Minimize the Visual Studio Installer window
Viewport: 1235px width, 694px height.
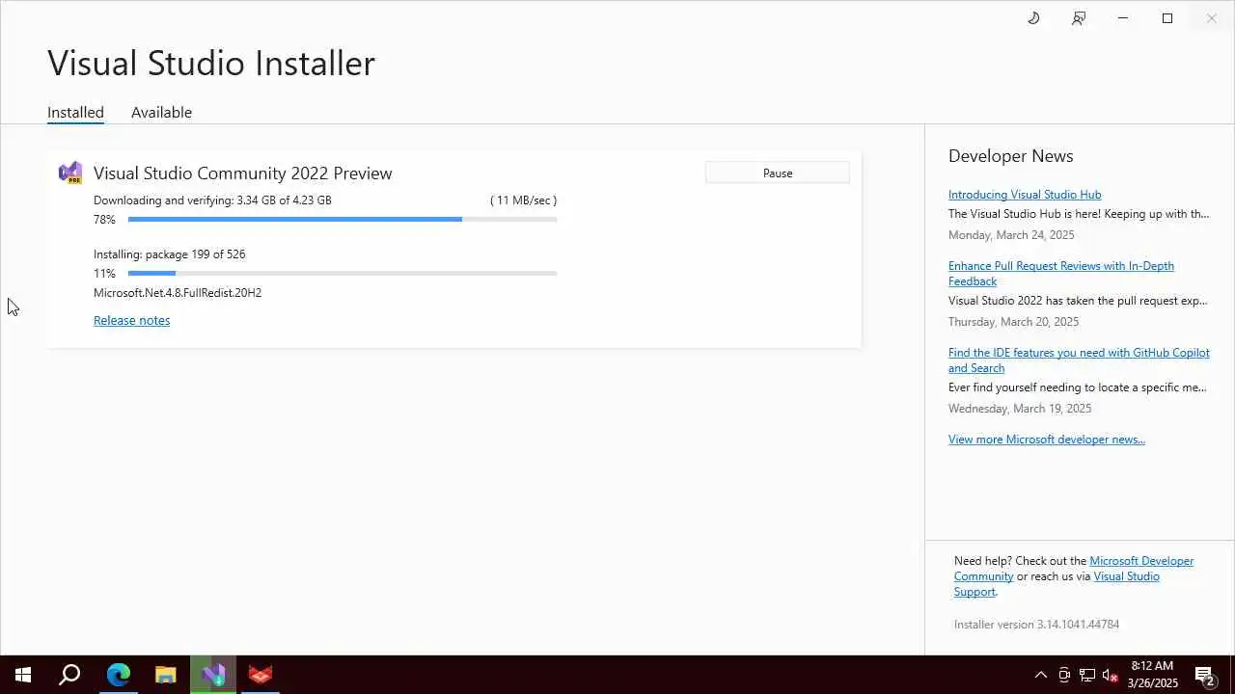(x=1123, y=18)
